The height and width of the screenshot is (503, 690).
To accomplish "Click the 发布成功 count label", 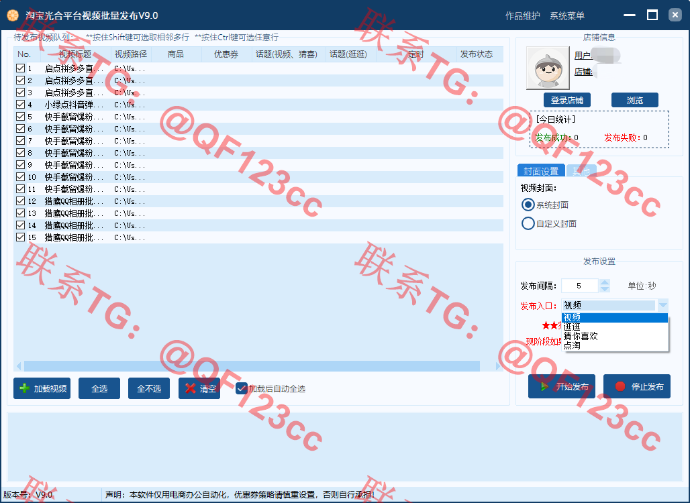I will [556, 137].
